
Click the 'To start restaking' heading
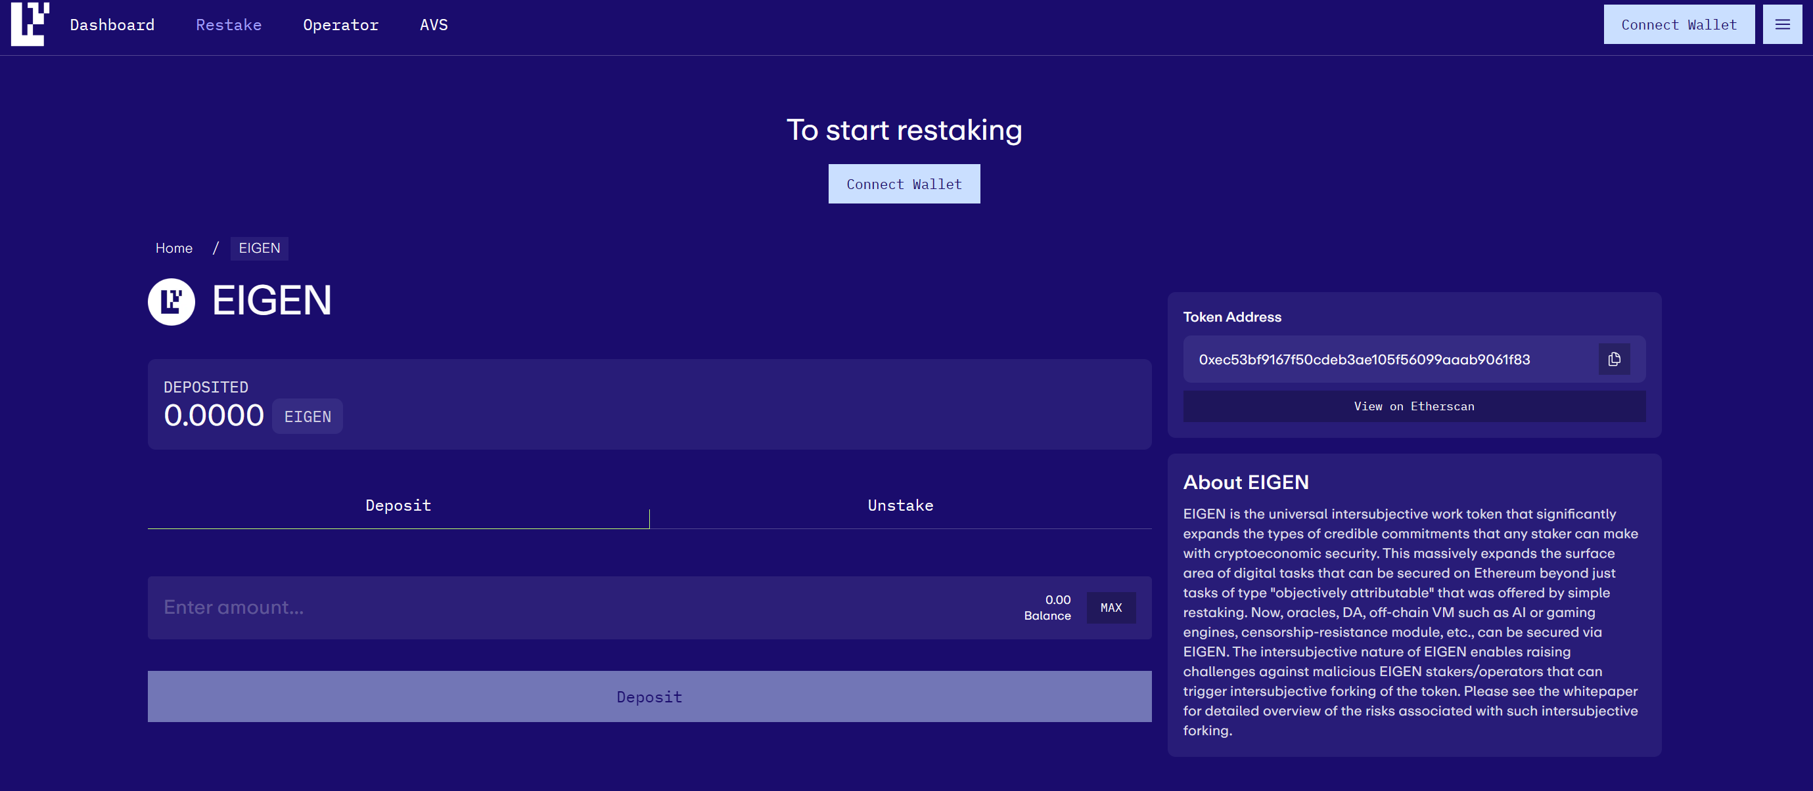[904, 130]
